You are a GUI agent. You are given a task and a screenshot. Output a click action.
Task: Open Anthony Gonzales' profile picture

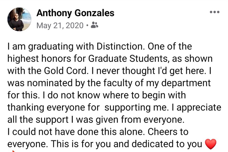click(19, 19)
